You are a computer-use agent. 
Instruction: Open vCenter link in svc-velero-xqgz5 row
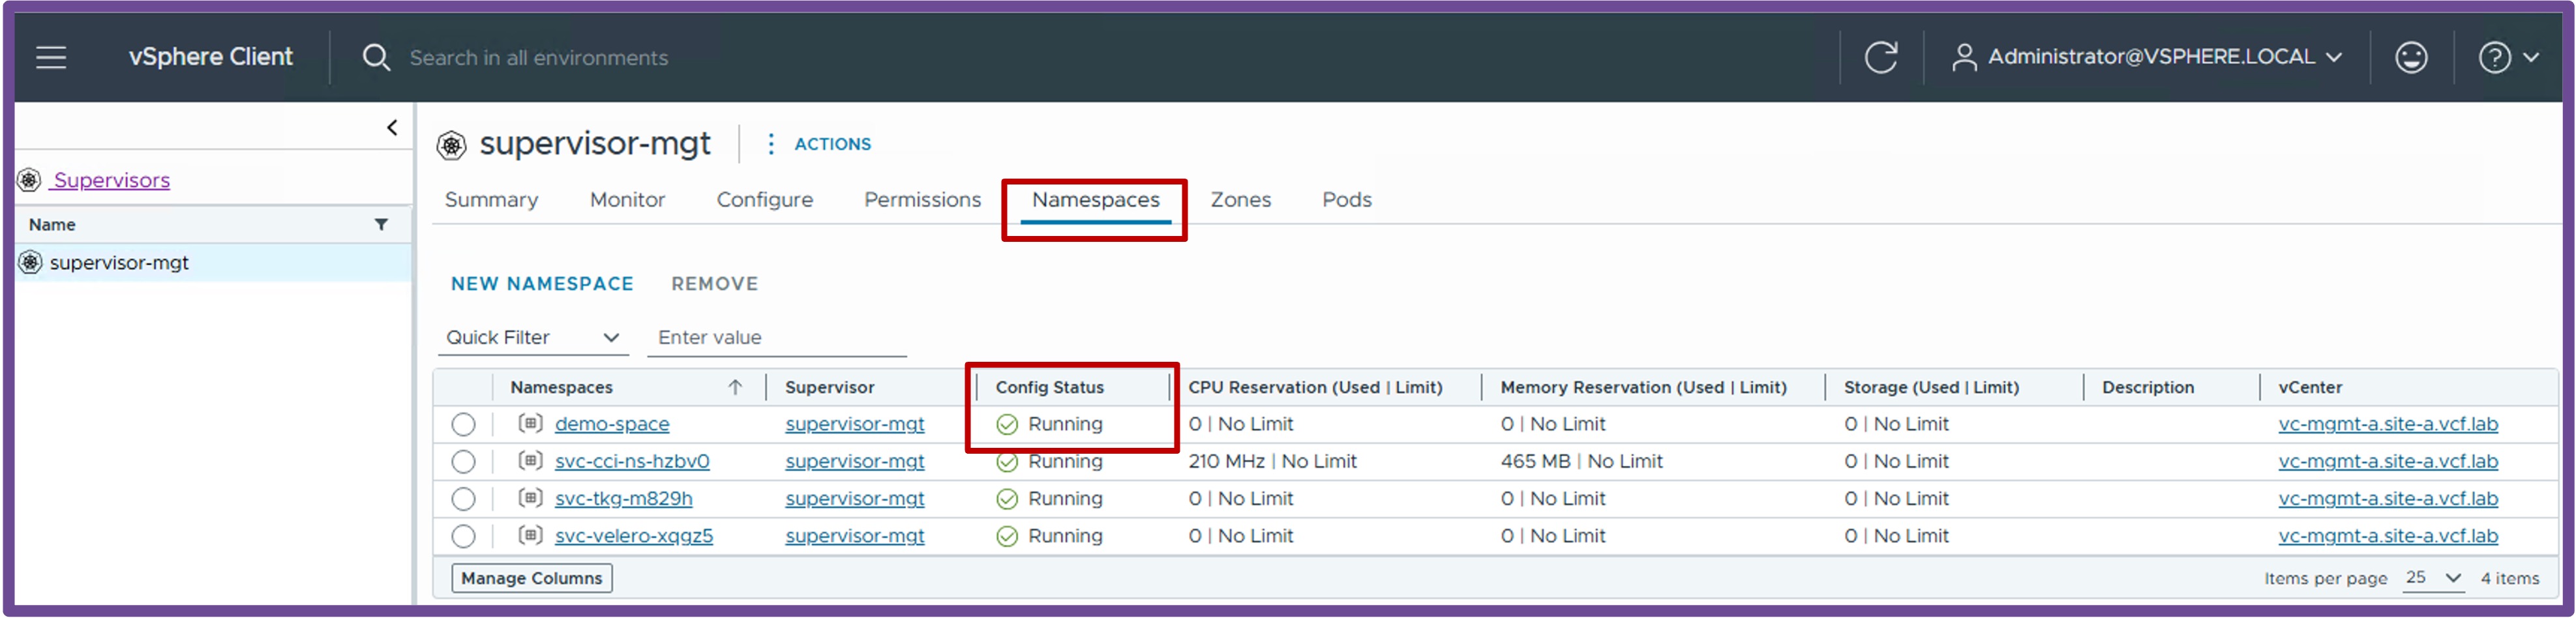(2388, 536)
